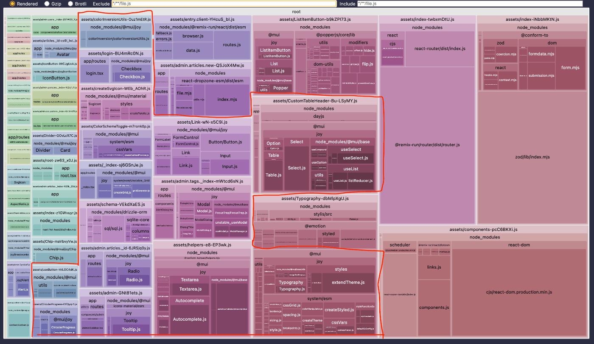Viewport: 594px width, 344px height.
Task: Select the Modal.js module
Action: click(204, 211)
